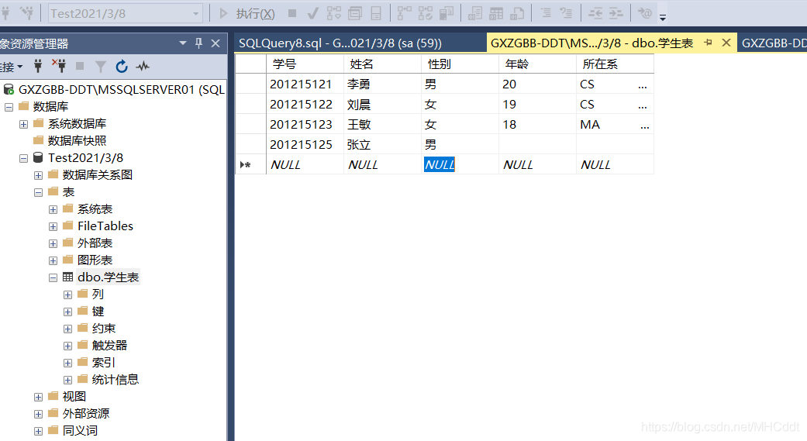The height and width of the screenshot is (441, 807).
Task: Click Display Estimated Execution Plan icon
Action: tap(334, 13)
